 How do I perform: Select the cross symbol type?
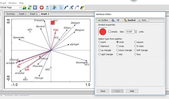pos(118,46)
